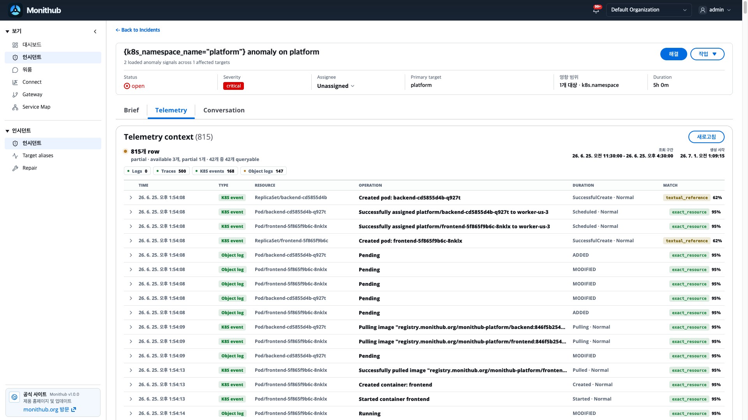Open the Default Organization dropdown
This screenshot has height=420, width=748.
coord(649,10)
